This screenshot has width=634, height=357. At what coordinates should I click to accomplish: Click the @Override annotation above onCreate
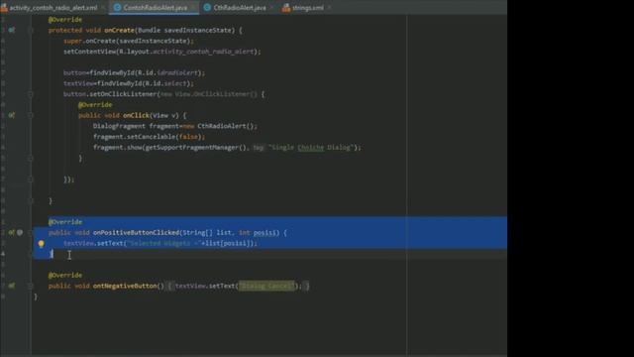[x=65, y=20]
